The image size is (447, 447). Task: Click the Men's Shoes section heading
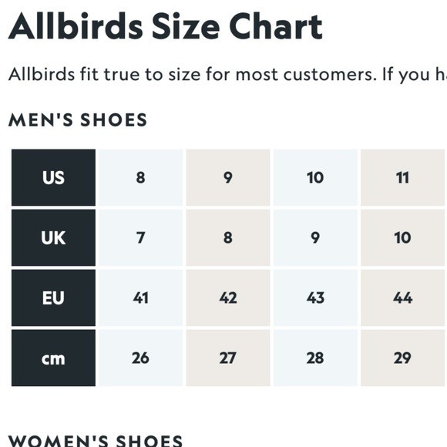(78, 119)
